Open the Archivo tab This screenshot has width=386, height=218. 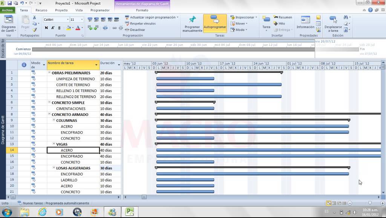click(8, 10)
